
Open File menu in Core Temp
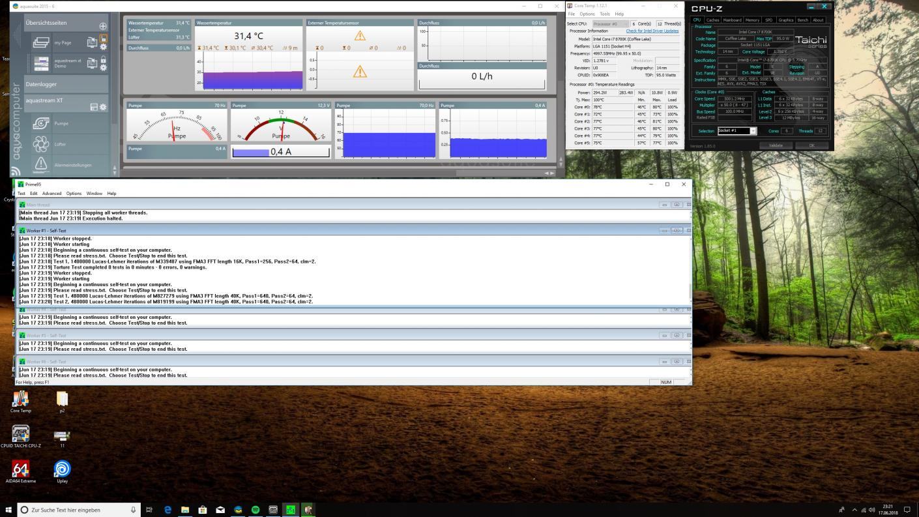click(572, 14)
